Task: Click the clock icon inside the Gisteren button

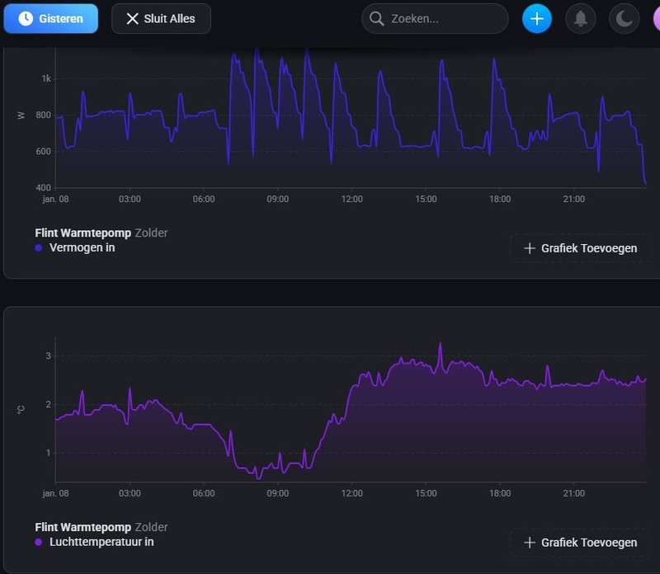Action: [x=26, y=18]
